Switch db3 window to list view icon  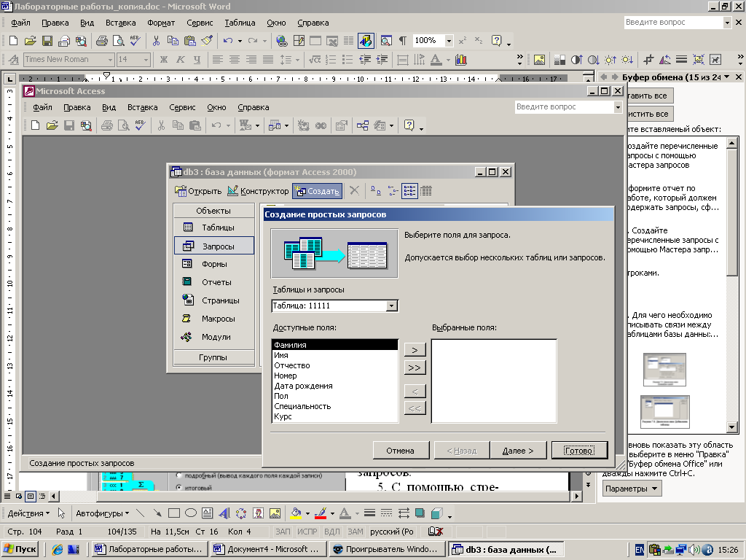point(409,191)
